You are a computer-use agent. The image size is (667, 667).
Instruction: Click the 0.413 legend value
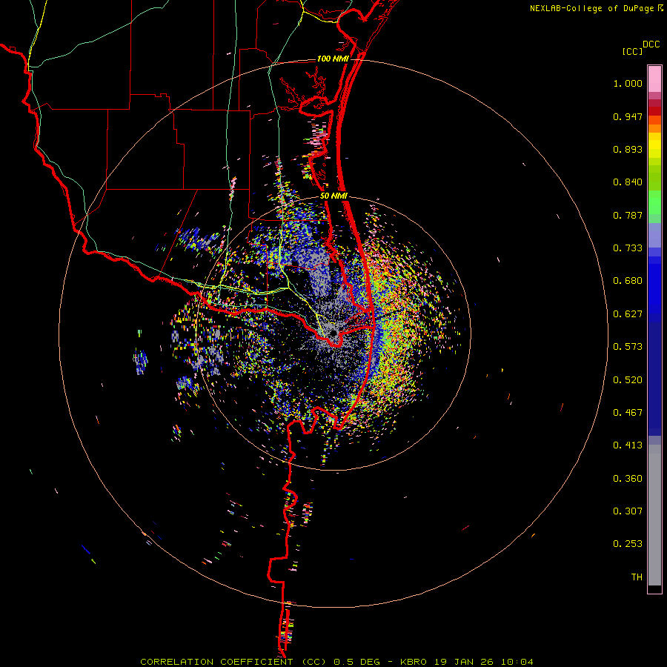[x=628, y=445]
